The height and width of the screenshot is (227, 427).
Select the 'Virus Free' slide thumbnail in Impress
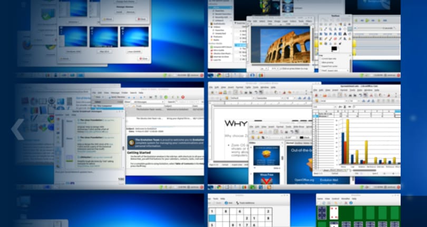[266, 179]
